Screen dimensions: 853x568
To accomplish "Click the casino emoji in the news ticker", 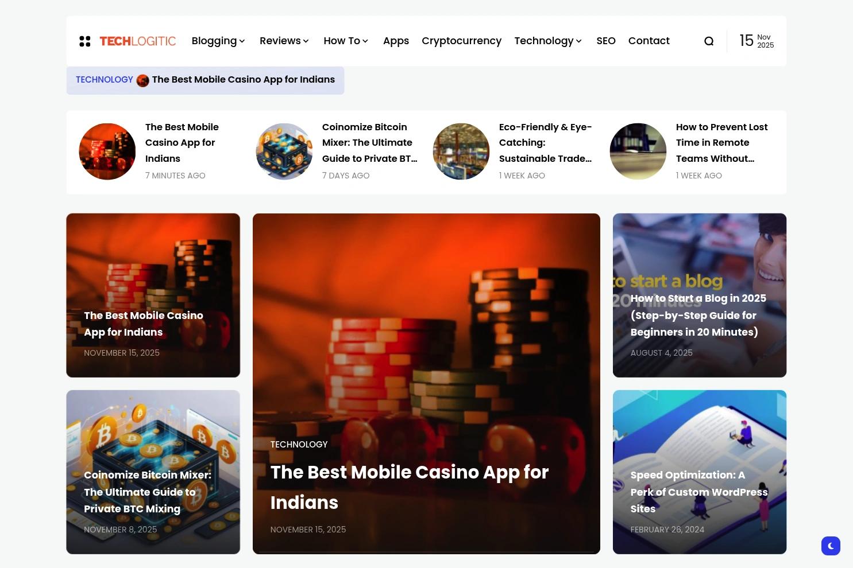I will click(143, 80).
